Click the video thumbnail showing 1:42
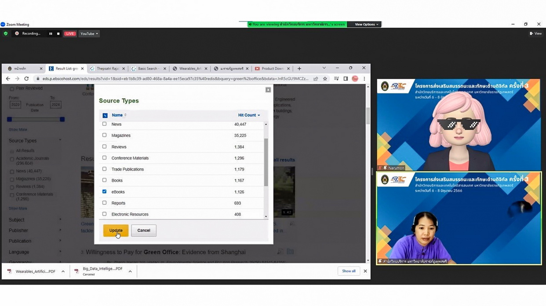546x306 pixels. (284, 192)
